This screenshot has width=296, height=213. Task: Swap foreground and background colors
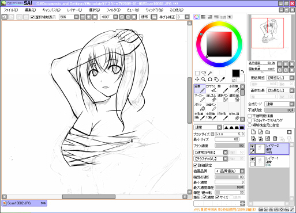pos(242,71)
